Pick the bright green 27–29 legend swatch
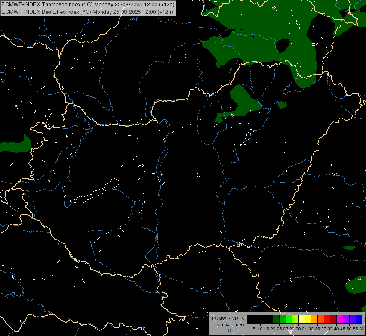Image resolution: width=366 pixels, height=336 pixels. [289, 319]
